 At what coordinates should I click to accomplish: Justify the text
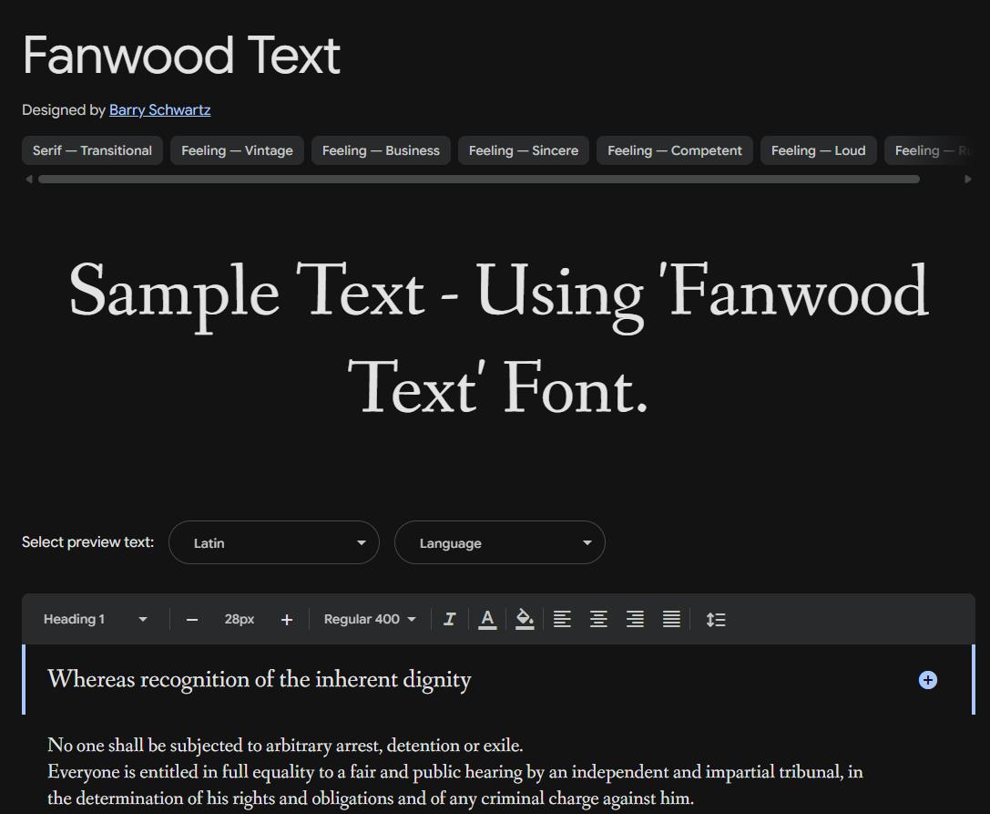[672, 619]
